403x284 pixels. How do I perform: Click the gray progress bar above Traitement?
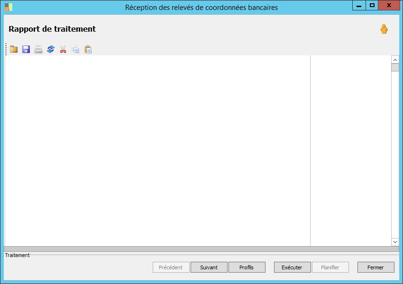point(201,249)
